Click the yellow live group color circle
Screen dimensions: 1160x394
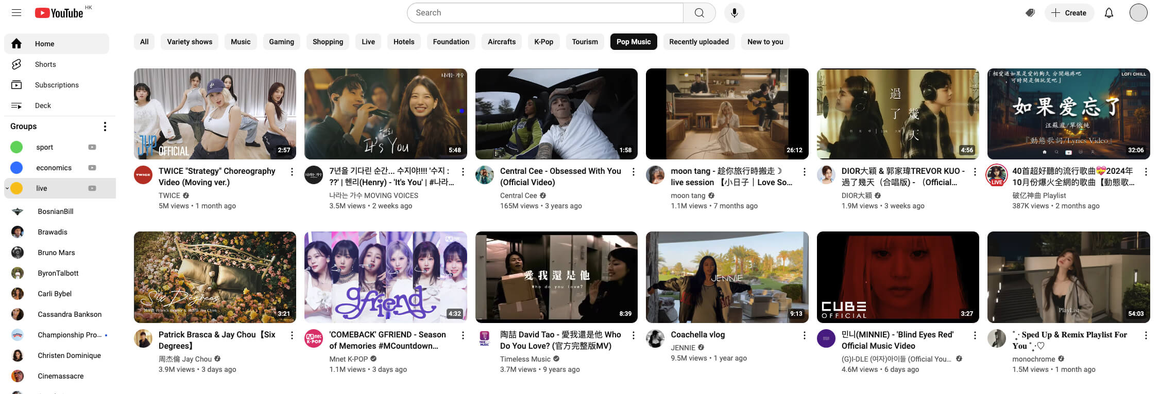(x=16, y=188)
